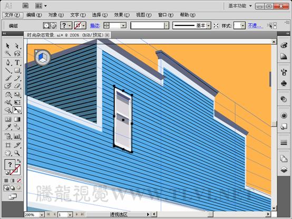
Task: Open the Artboards panel icon
Action: pos(284,159)
